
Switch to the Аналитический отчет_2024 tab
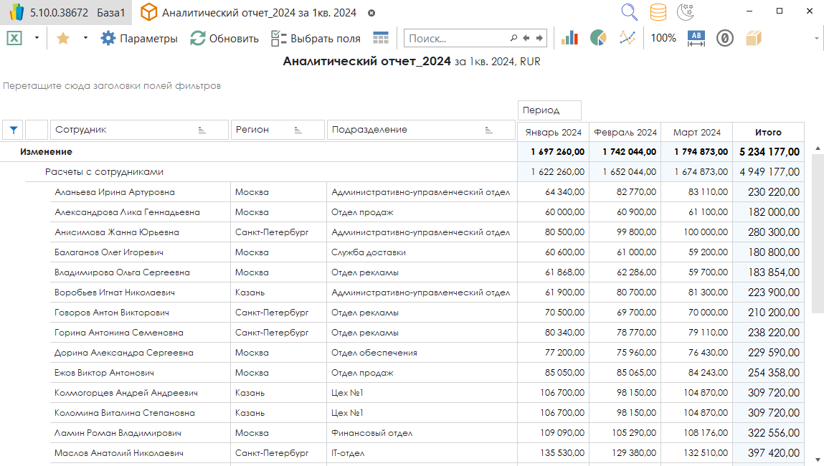pyautogui.click(x=258, y=13)
